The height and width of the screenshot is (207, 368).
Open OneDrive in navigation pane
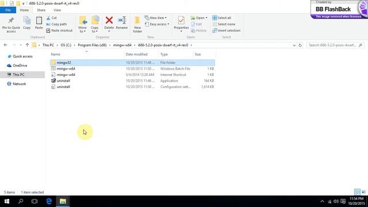click(x=20, y=66)
